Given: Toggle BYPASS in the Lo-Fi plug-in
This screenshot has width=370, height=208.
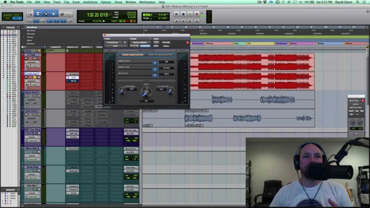Looking at the screenshot, I should (166, 42).
